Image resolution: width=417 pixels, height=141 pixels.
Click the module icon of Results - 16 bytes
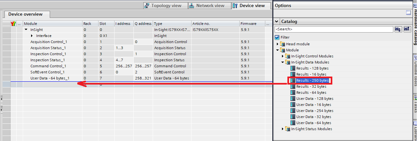pyautogui.click(x=292, y=74)
